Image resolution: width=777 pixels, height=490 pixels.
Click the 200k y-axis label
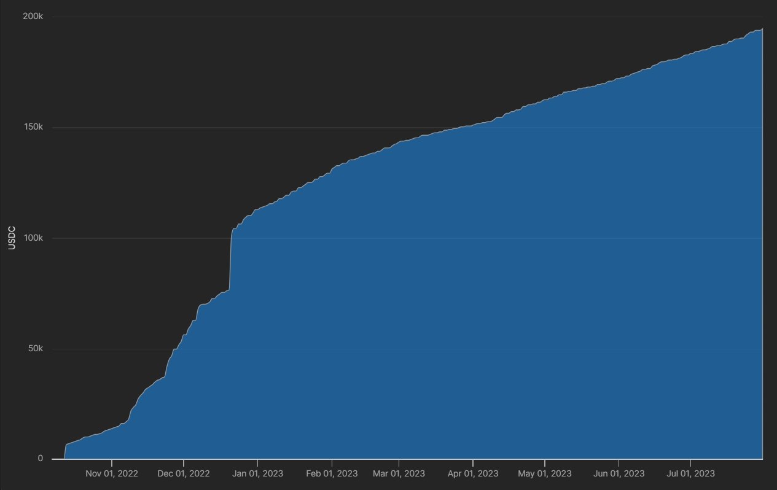click(33, 17)
